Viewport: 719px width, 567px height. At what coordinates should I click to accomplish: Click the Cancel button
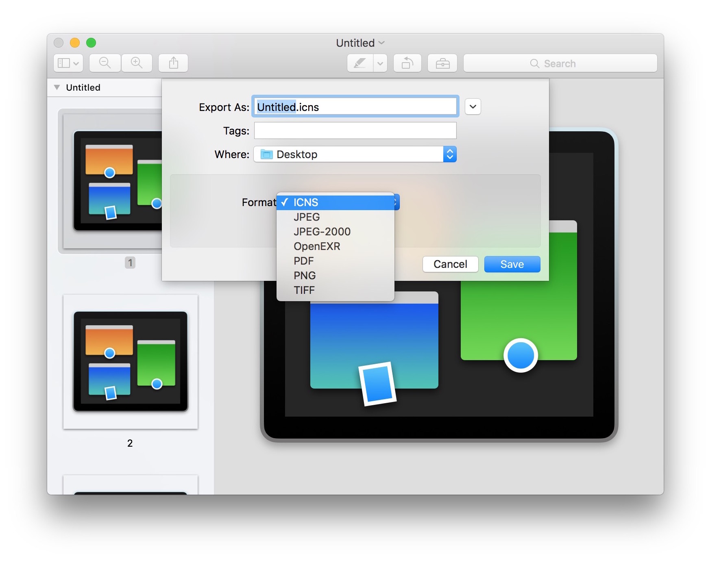(x=450, y=264)
